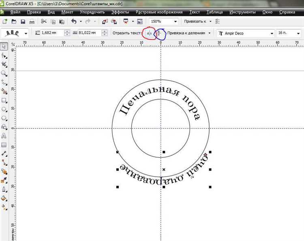
Task: Toggle mirror text horizontally button
Action: click(x=150, y=33)
